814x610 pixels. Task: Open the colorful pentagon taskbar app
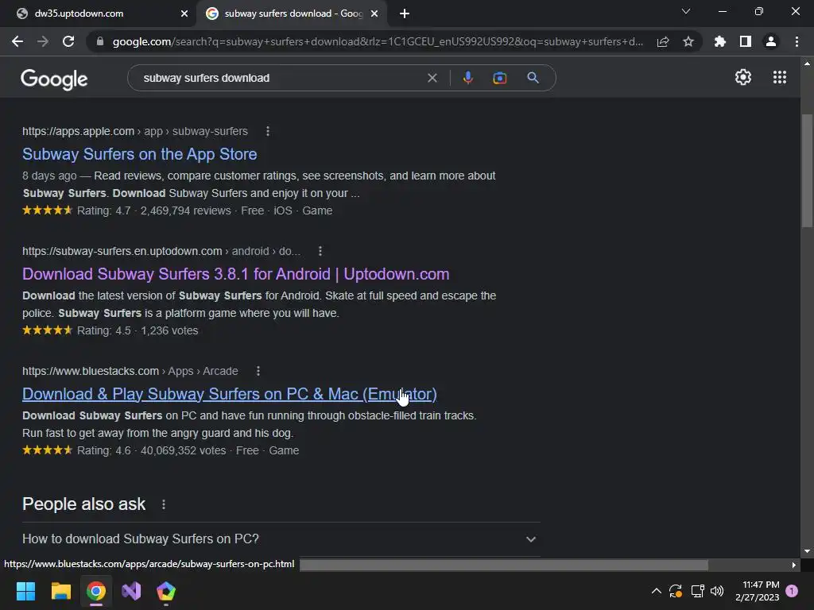[x=166, y=591]
